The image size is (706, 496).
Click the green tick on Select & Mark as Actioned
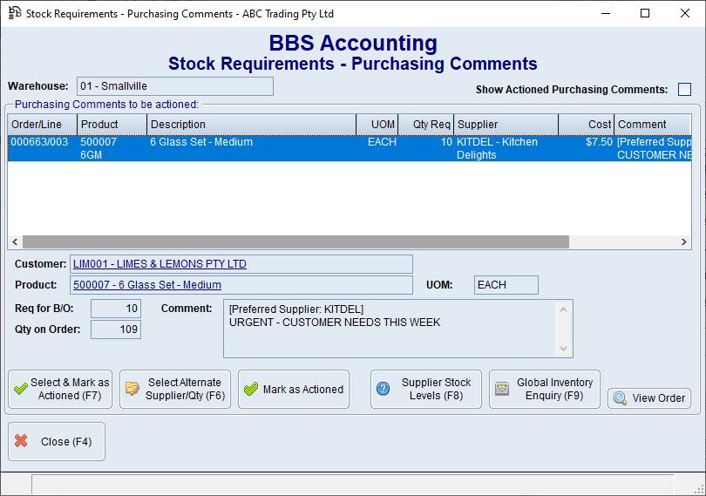(20, 390)
